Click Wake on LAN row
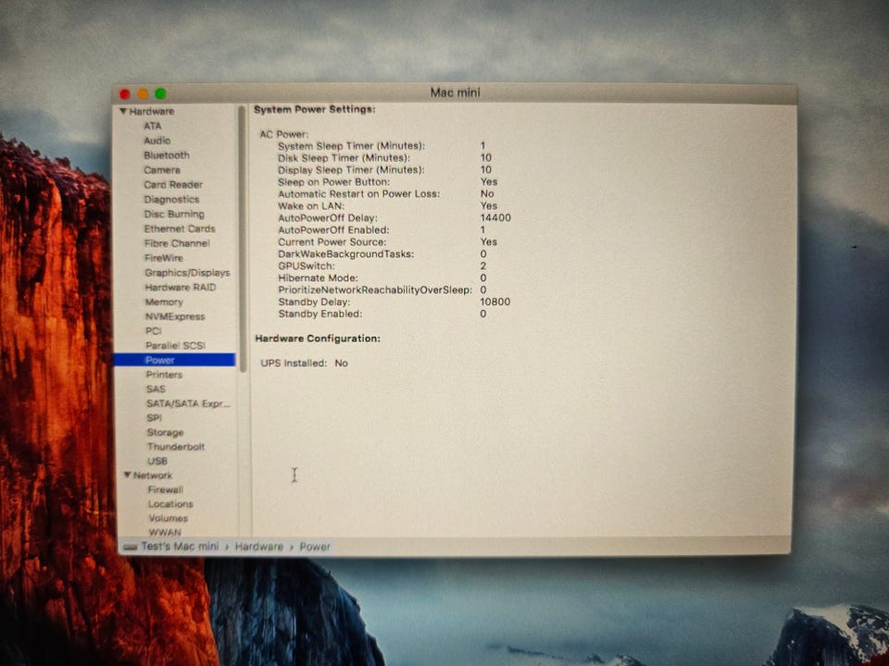This screenshot has height=666, width=889. pyautogui.click(x=388, y=205)
